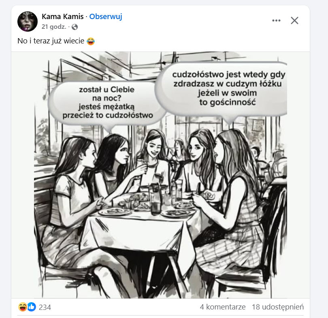Close the post with the X button
The image size is (328, 318).
(294, 20)
